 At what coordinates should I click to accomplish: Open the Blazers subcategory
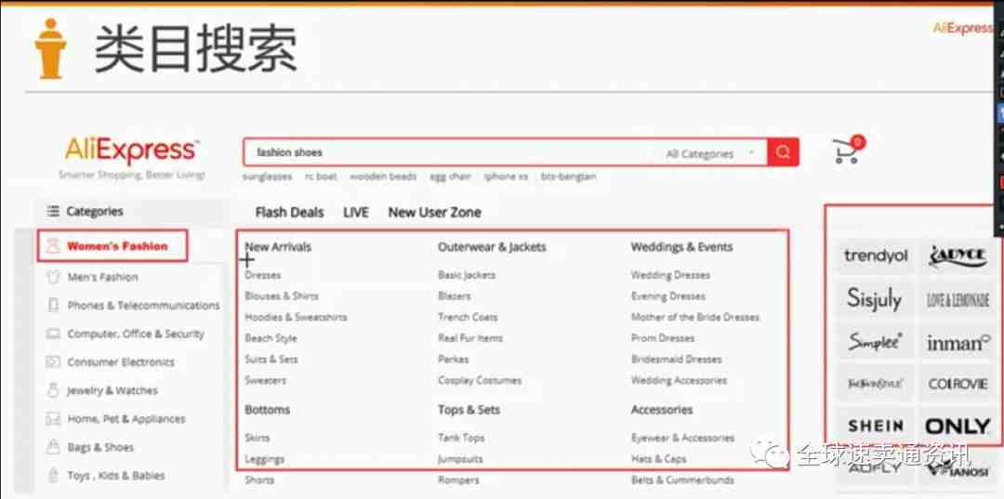[x=455, y=296]
